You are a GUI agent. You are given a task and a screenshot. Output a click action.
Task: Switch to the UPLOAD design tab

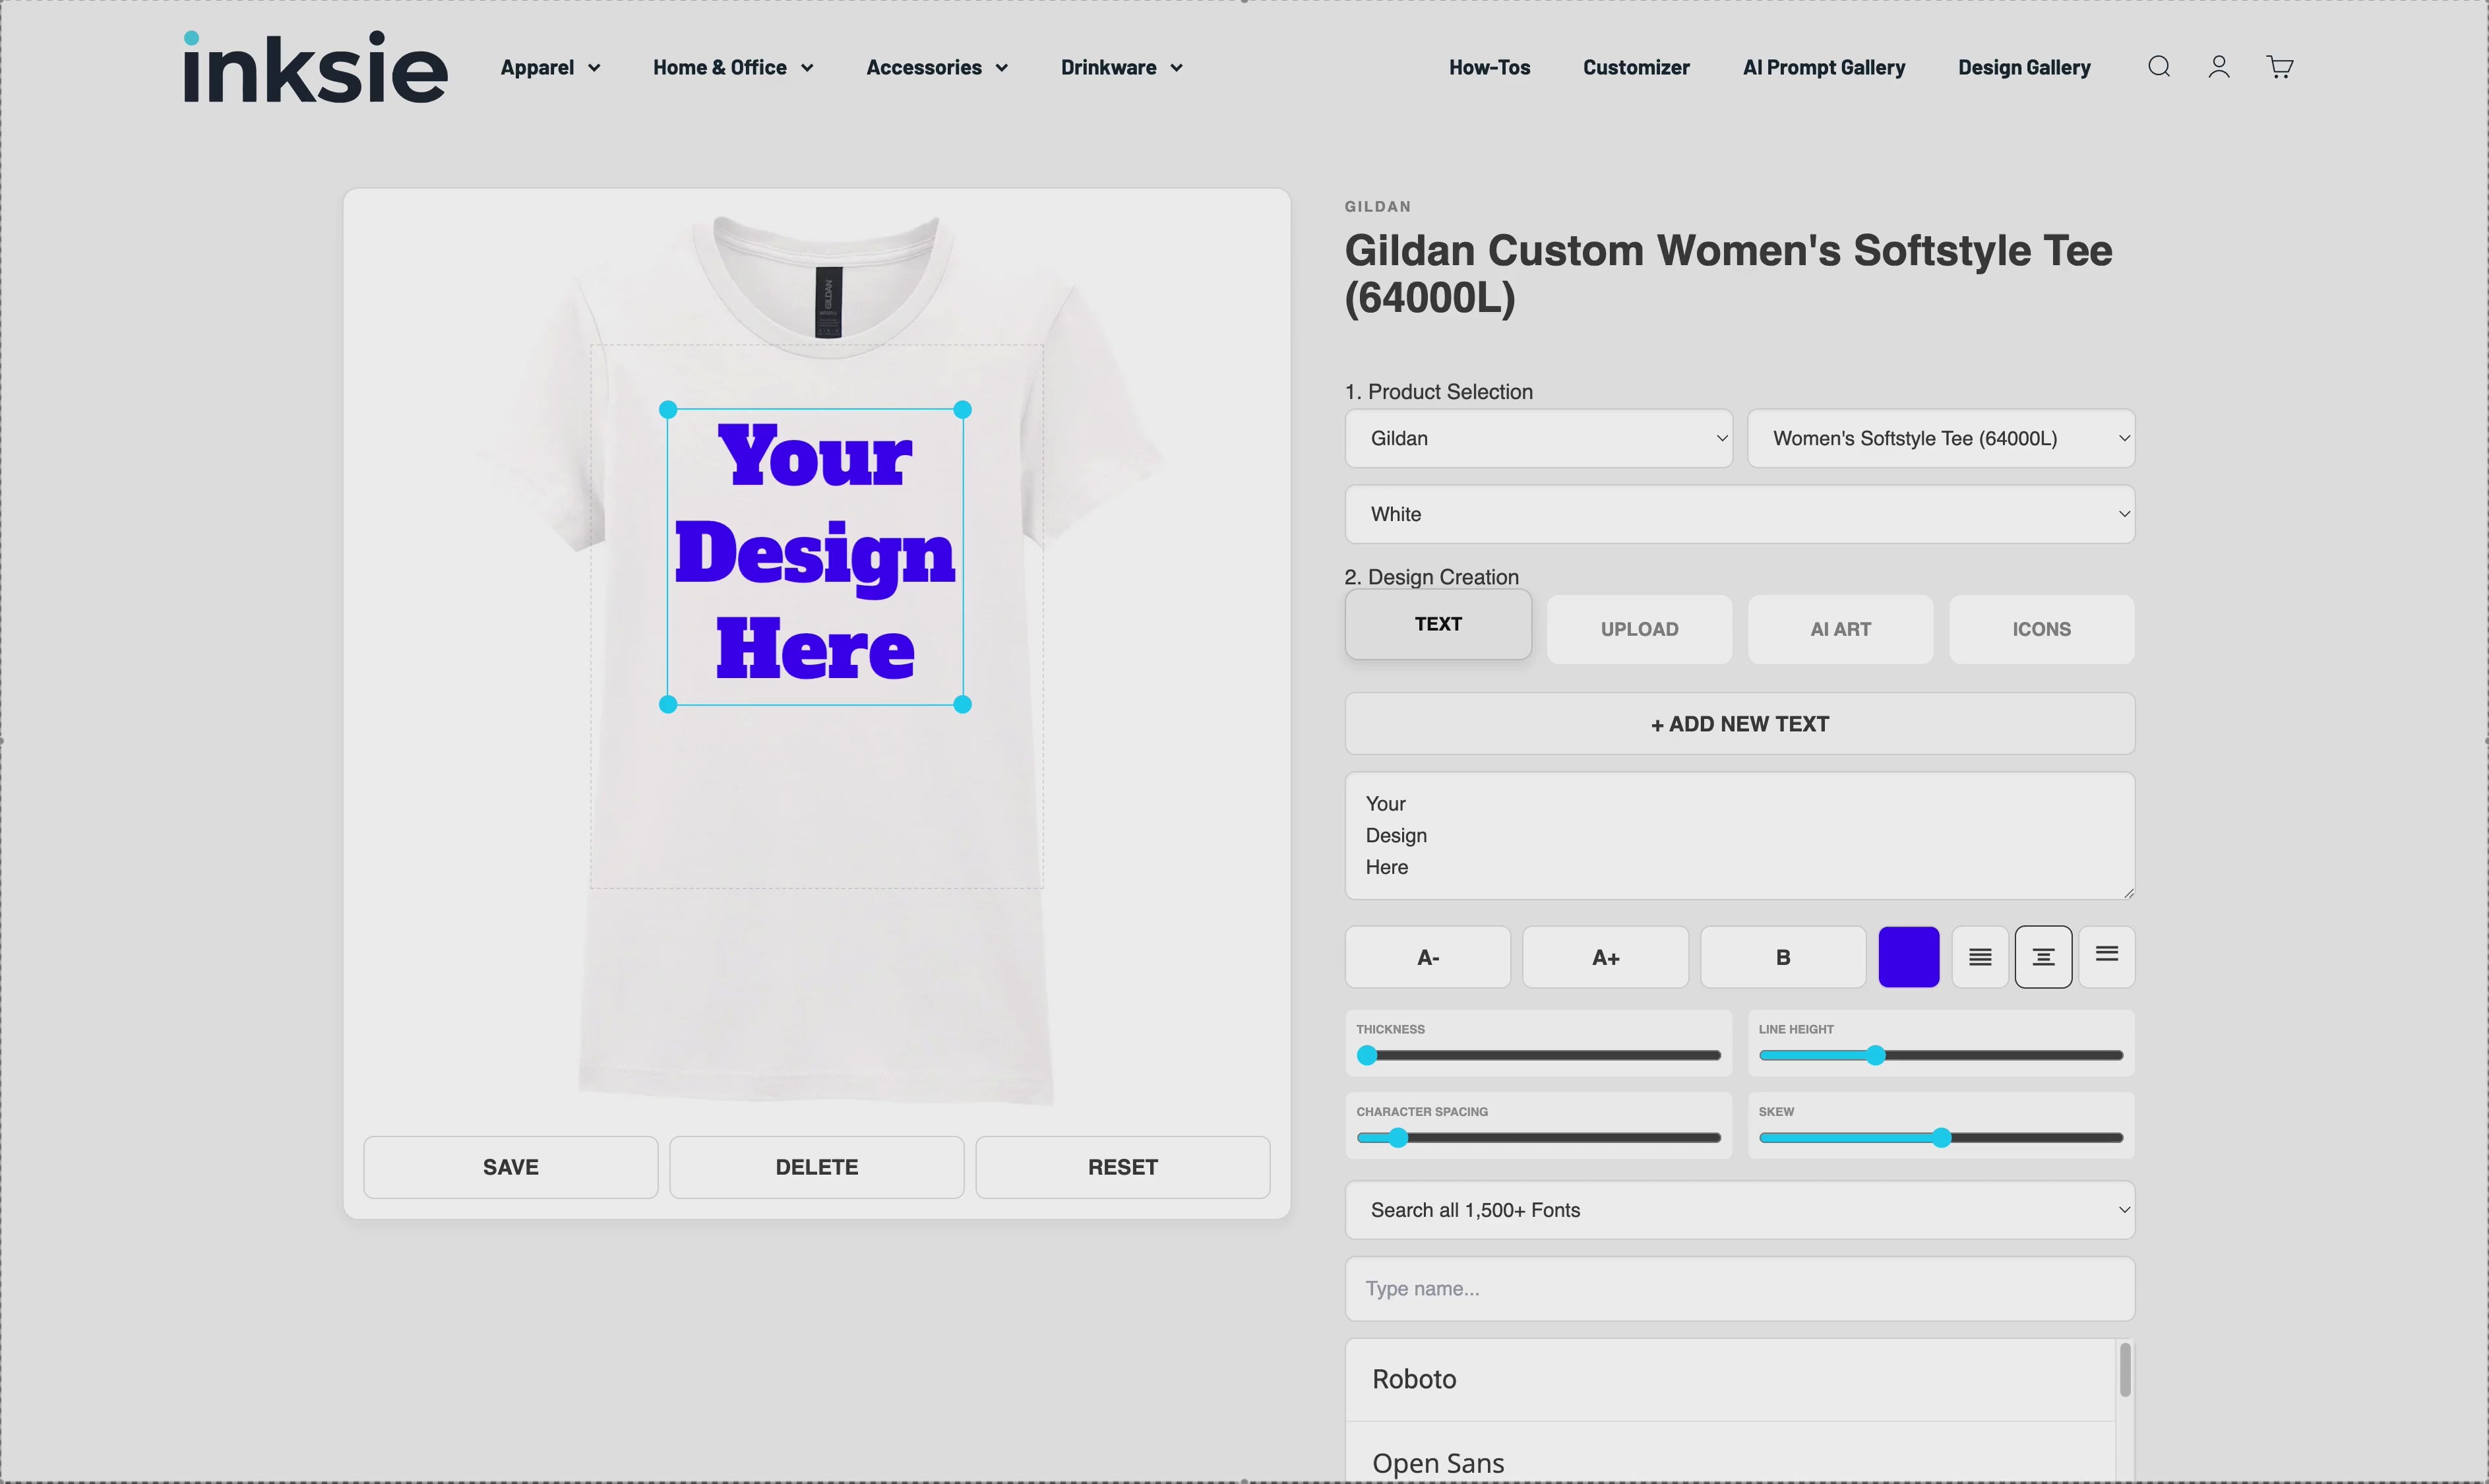[1638, 629]
